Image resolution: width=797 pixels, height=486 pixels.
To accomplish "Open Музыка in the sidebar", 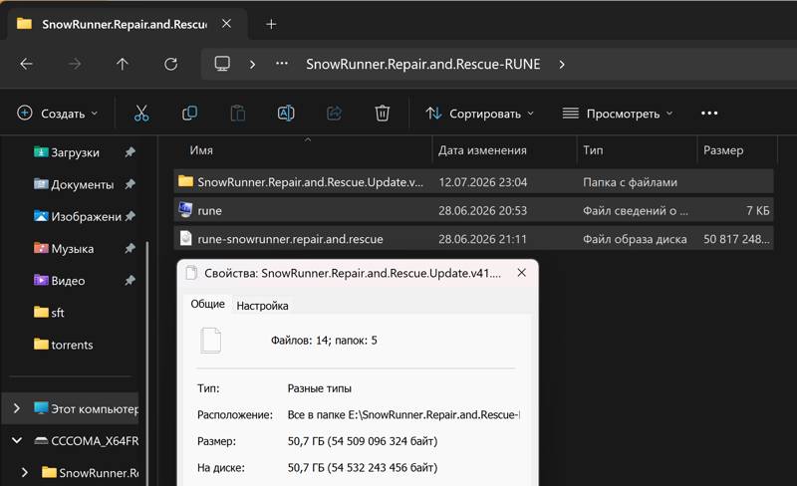I will (72, 249).
